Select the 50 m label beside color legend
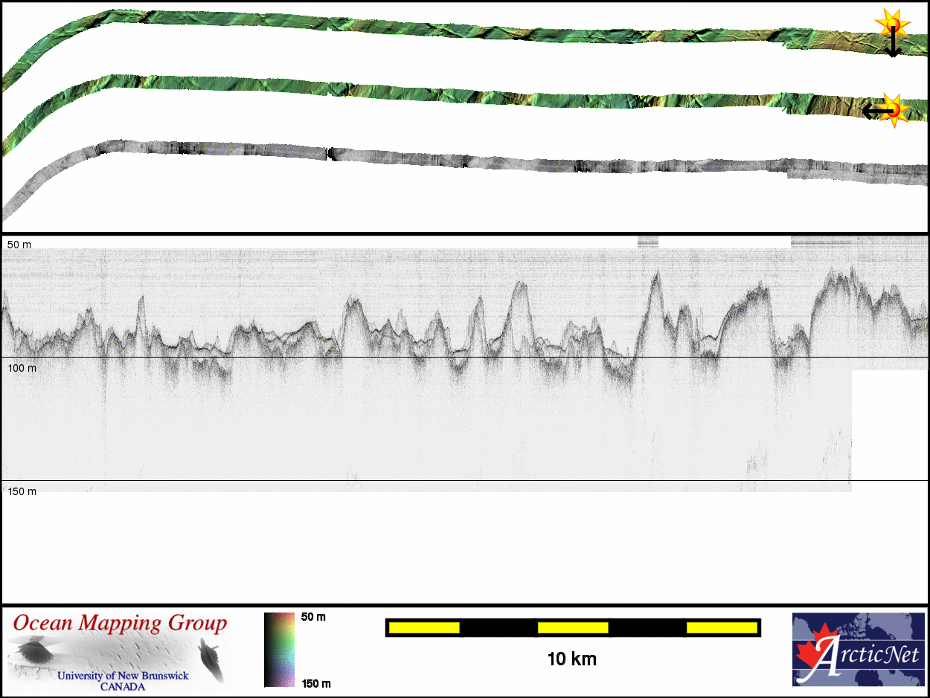930x698 pixels. 312,617
